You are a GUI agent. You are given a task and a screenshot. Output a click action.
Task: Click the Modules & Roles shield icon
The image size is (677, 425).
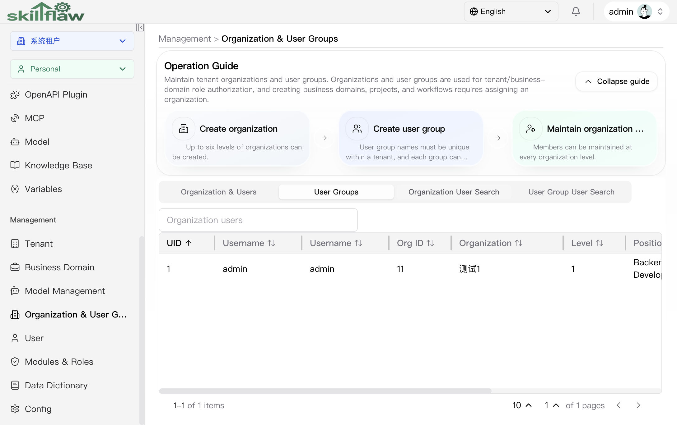(x=15, y=362)
